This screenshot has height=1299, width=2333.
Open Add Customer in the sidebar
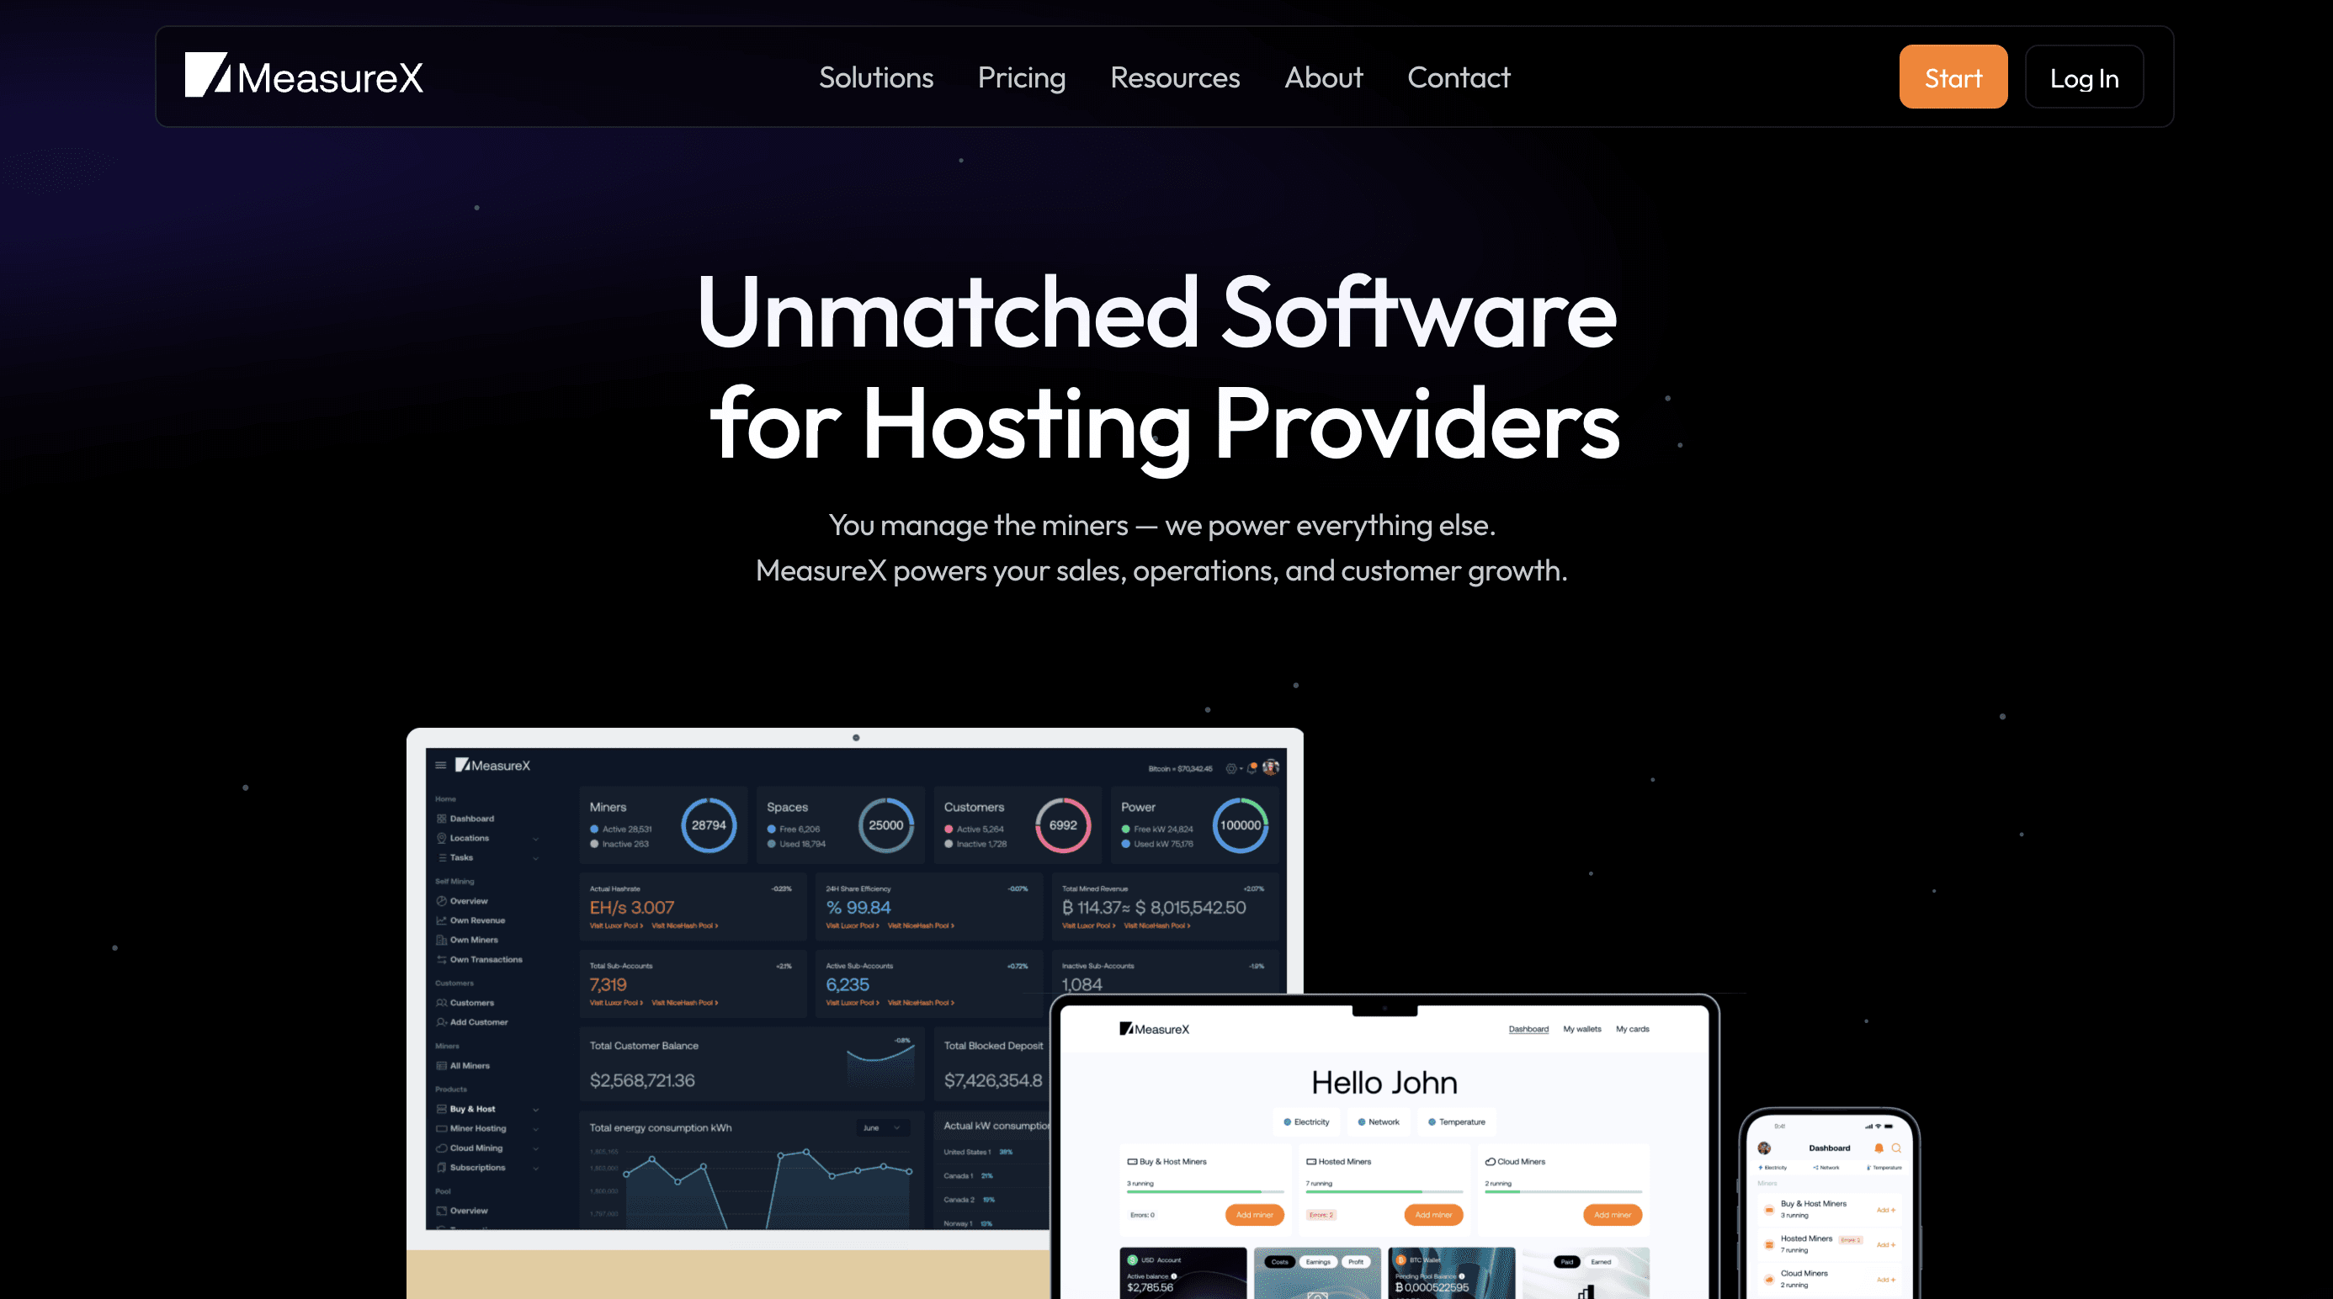coord(479,1022)
